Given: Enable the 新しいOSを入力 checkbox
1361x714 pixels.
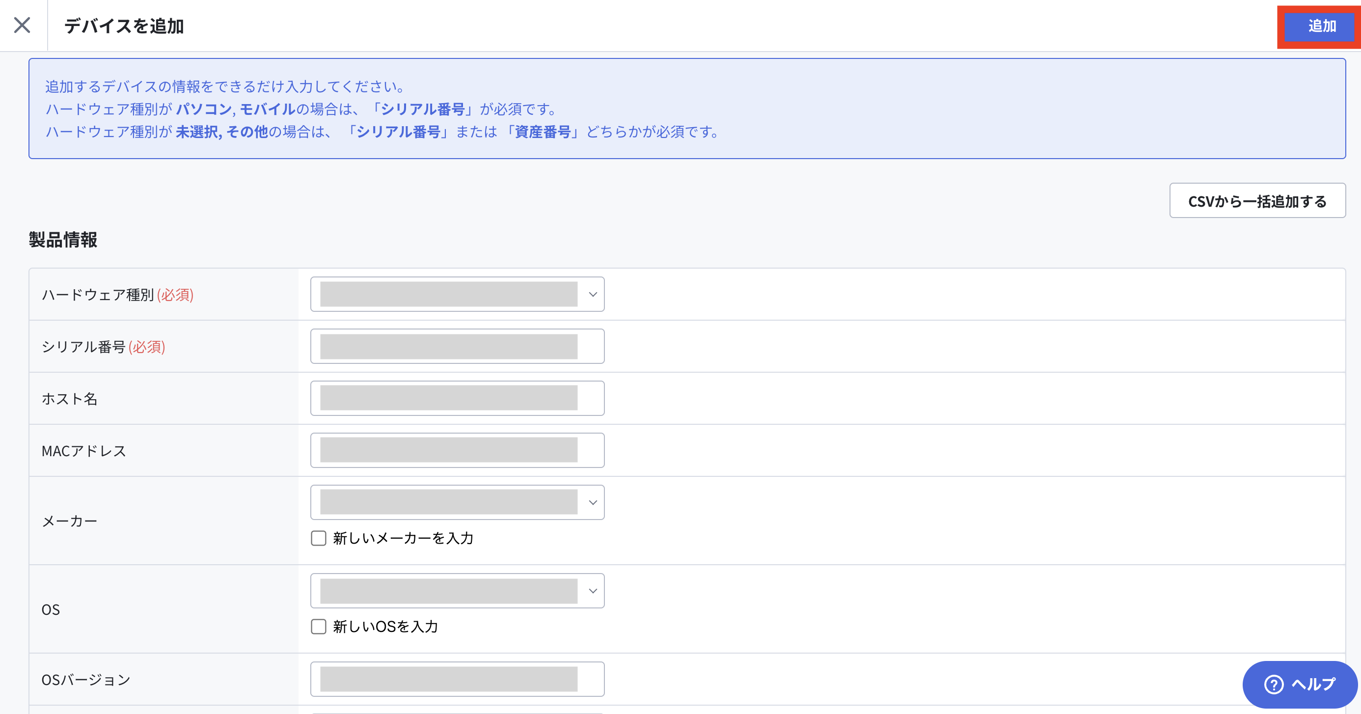Looking at the screenshot, I should [x=319, y=626].
